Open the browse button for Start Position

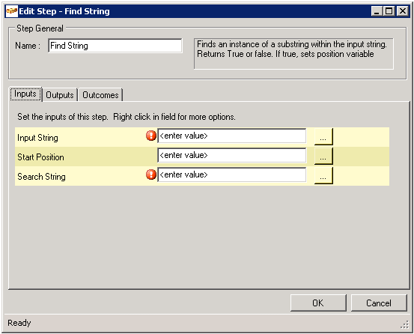(x=323, y=157)
